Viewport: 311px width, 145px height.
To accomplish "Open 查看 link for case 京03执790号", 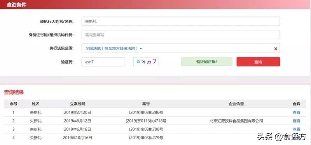I will point(296,129).
